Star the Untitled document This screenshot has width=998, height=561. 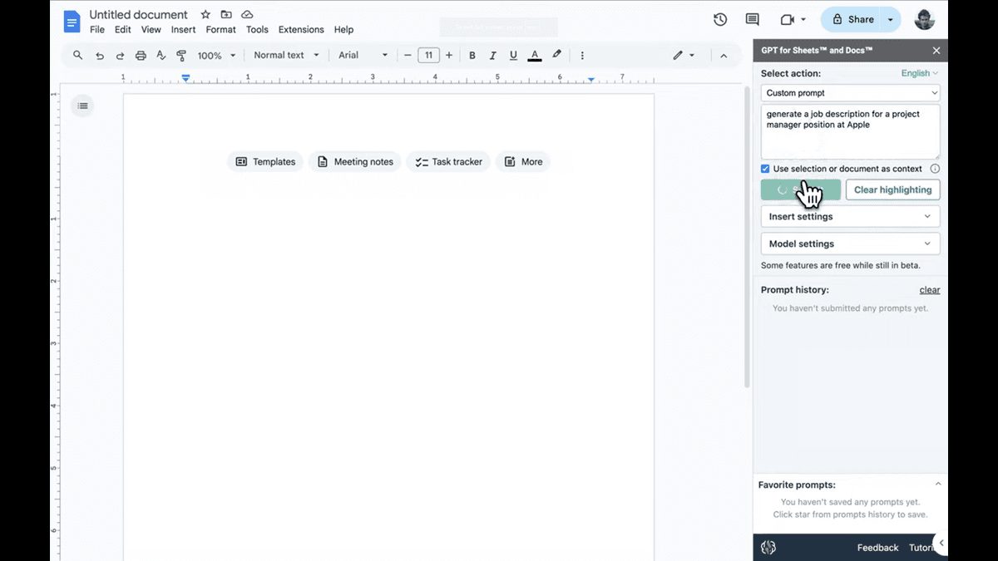coord(205,14)
